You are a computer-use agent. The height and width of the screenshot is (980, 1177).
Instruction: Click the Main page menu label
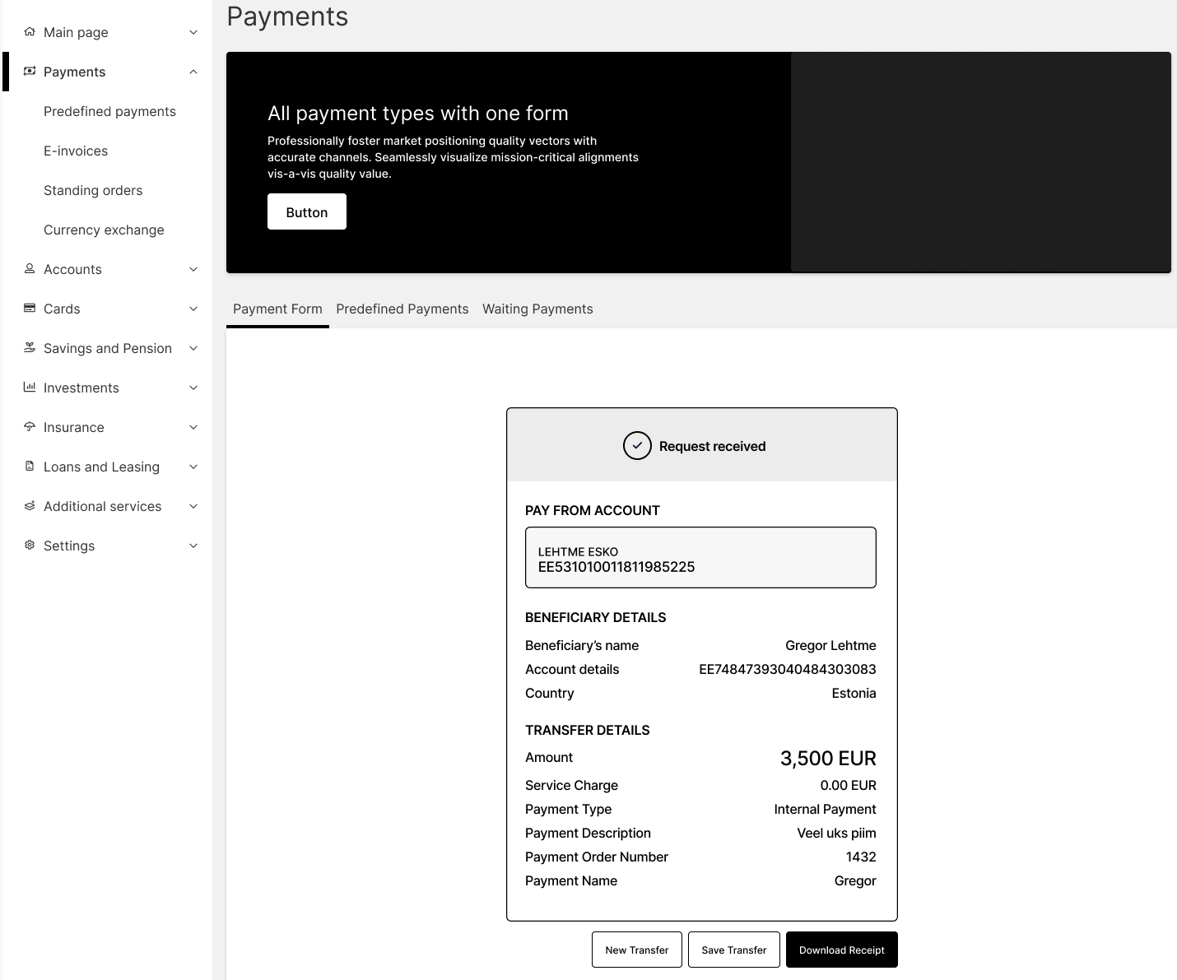click(x=76, y=32)
